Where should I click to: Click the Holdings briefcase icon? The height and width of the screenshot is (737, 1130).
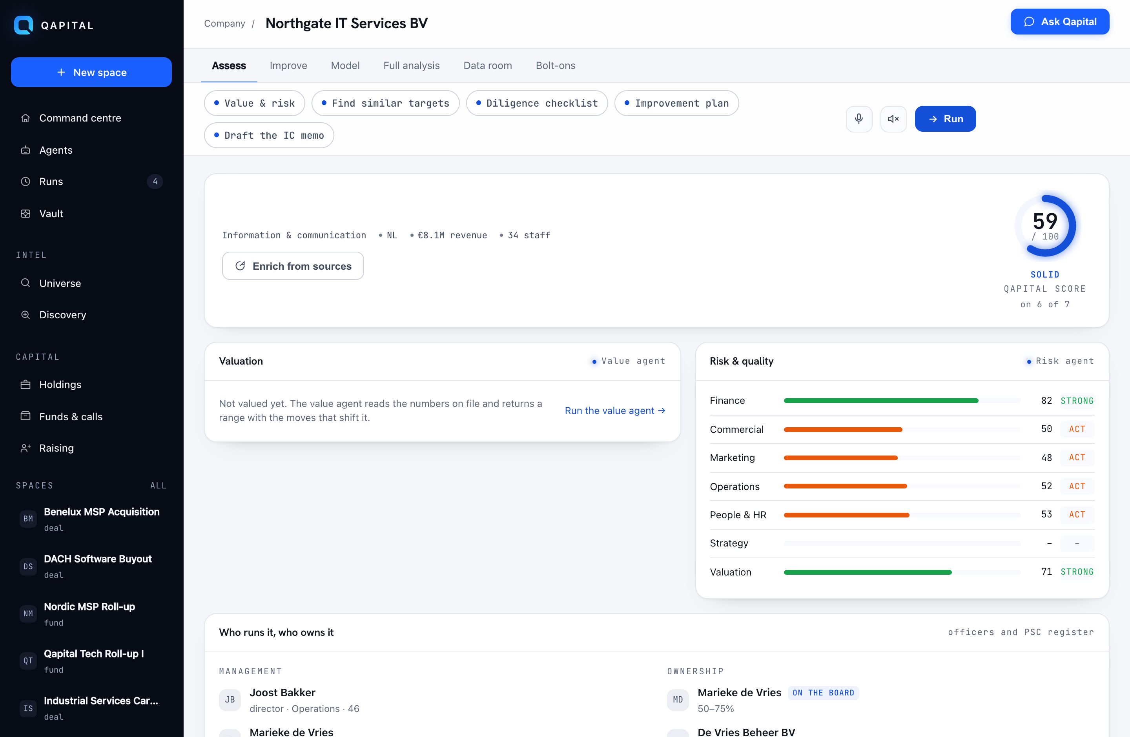(x=26, y=385)
